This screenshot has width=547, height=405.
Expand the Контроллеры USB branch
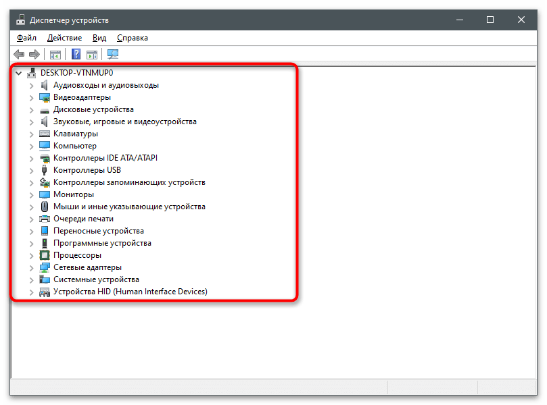coord(31,171)
